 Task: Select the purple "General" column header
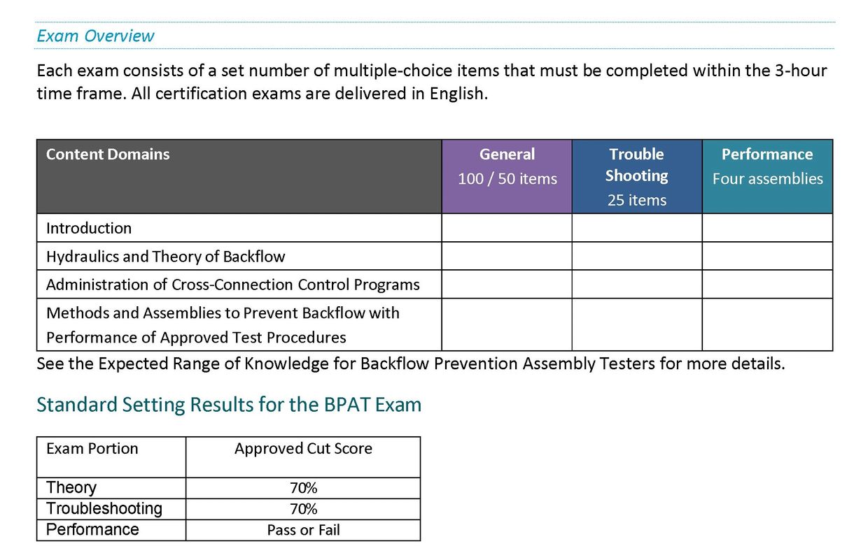coord(507,166)
